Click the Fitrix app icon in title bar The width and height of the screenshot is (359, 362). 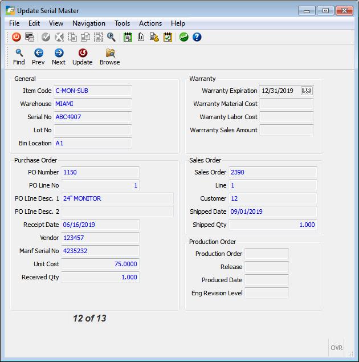pos(10,10)
